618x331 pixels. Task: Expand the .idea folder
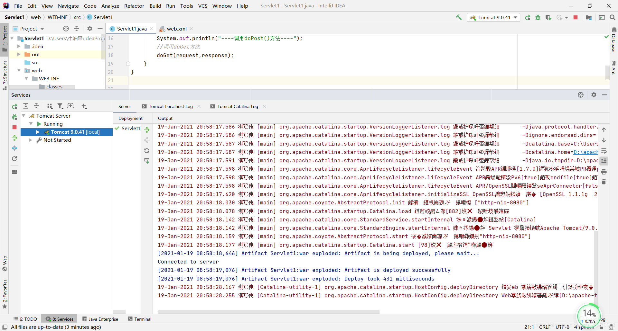19,46
